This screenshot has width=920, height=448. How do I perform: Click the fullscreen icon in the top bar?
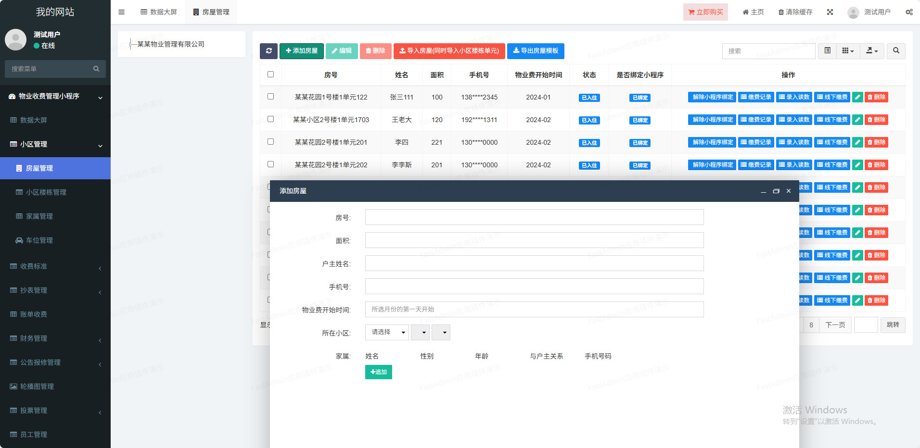(830, 12)
